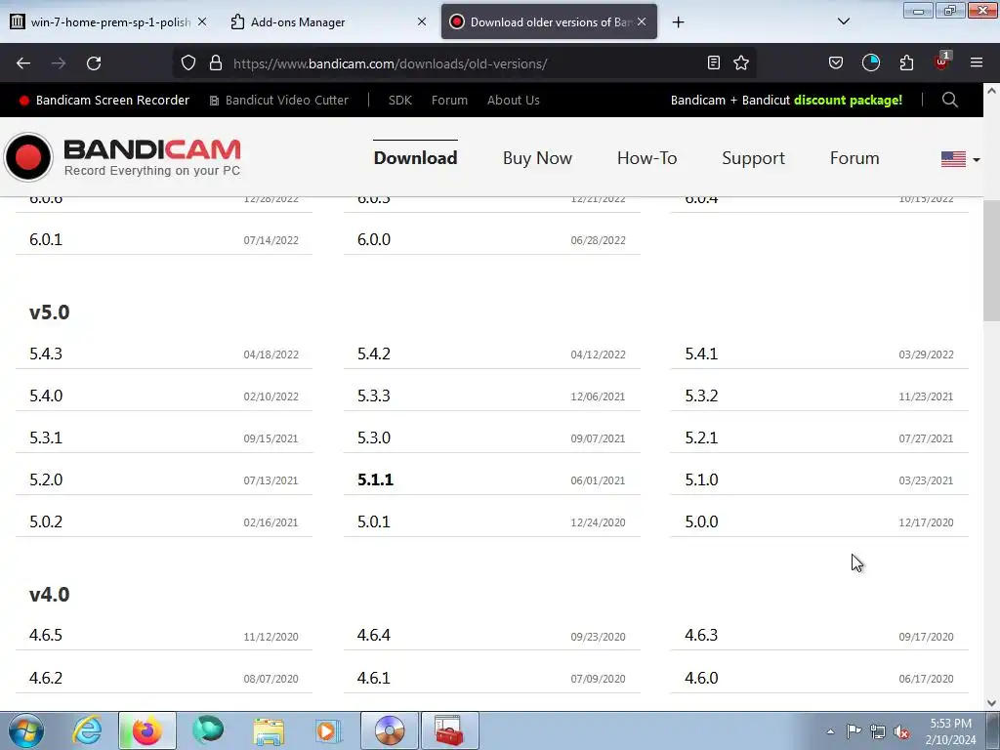
Task: Reload the page with the refresh icon
Action: (94, 63)
